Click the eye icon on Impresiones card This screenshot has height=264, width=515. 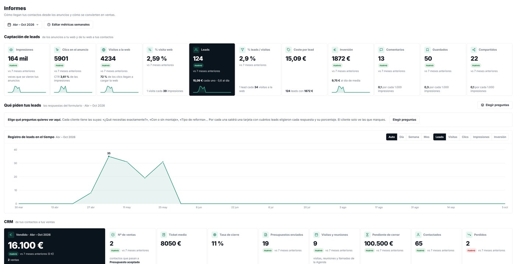(x=11, y=50)
